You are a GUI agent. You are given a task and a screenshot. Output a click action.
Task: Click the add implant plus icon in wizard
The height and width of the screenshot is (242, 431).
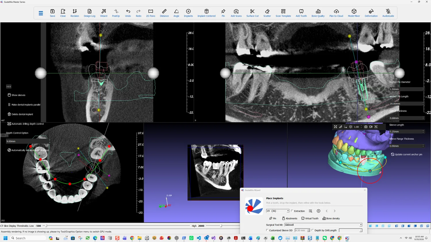(x=318, y=211)
